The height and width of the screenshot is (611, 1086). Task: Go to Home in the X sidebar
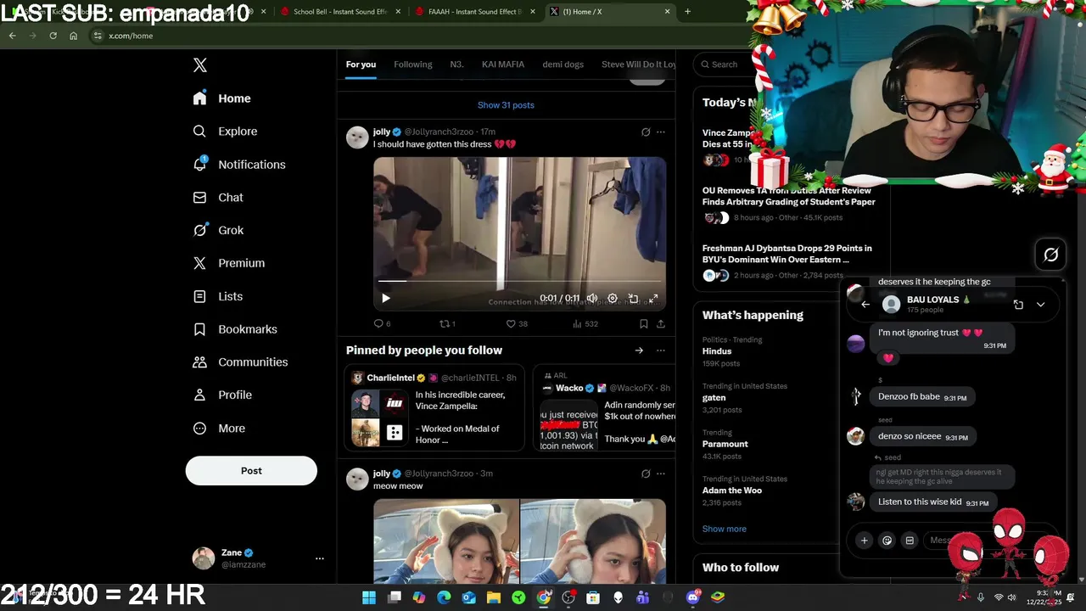click(x=222, y=98)
